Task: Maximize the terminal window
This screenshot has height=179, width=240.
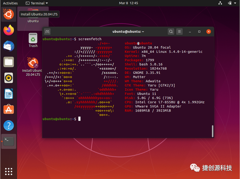Action: 199,31
